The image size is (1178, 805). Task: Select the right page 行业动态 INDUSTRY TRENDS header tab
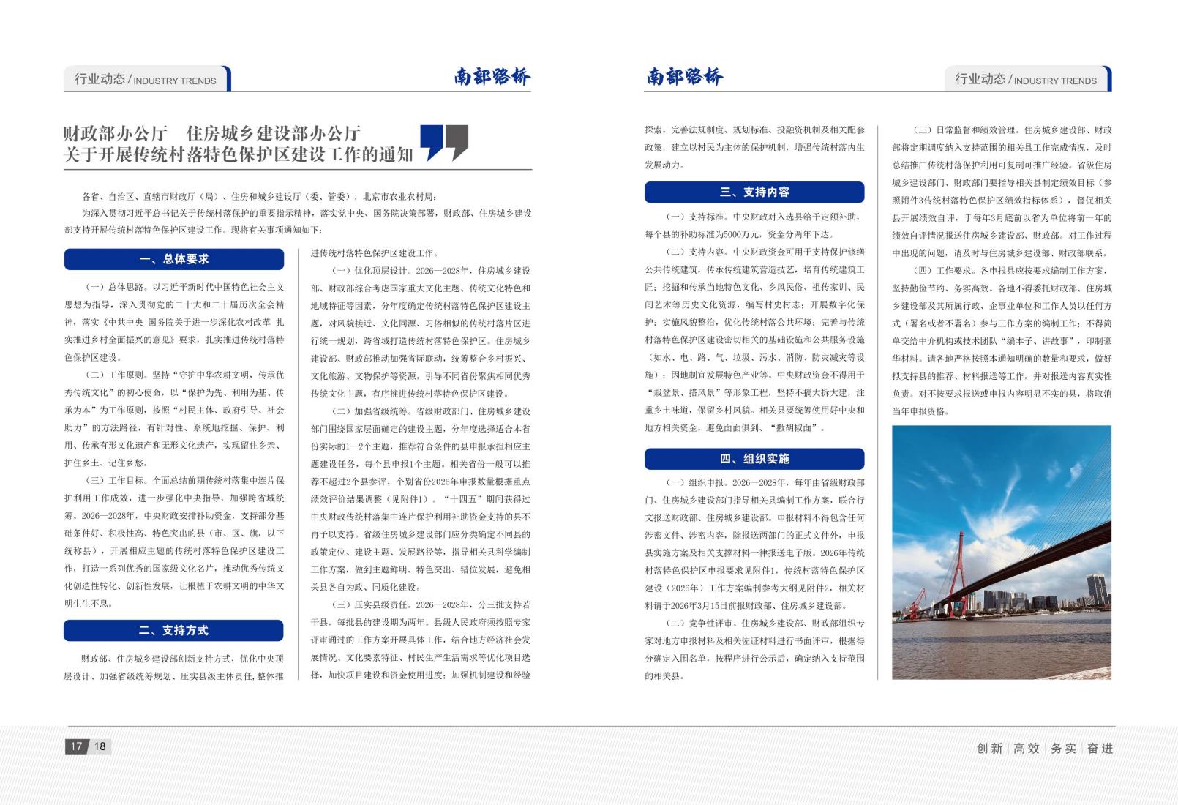(1027, 79)
